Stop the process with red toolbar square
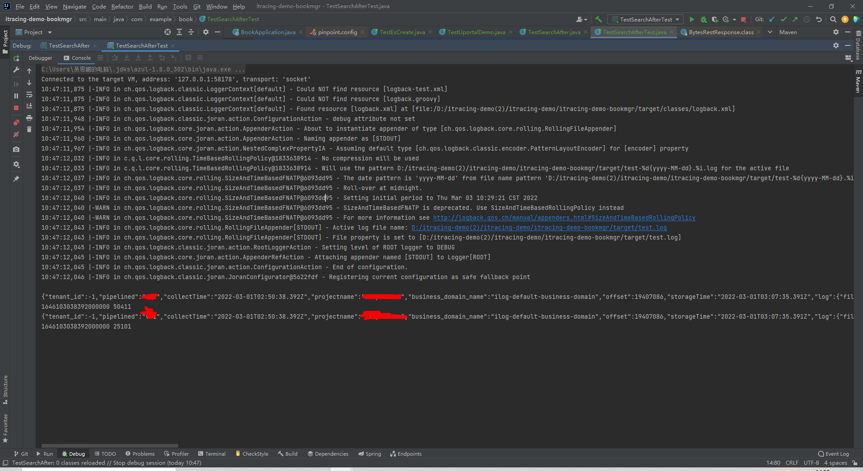Screen dimensions: 863x471 coord(743,19)
